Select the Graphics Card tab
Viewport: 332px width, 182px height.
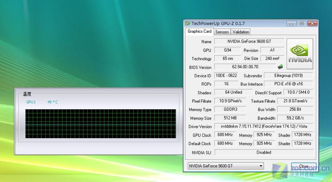click(200, 31)
